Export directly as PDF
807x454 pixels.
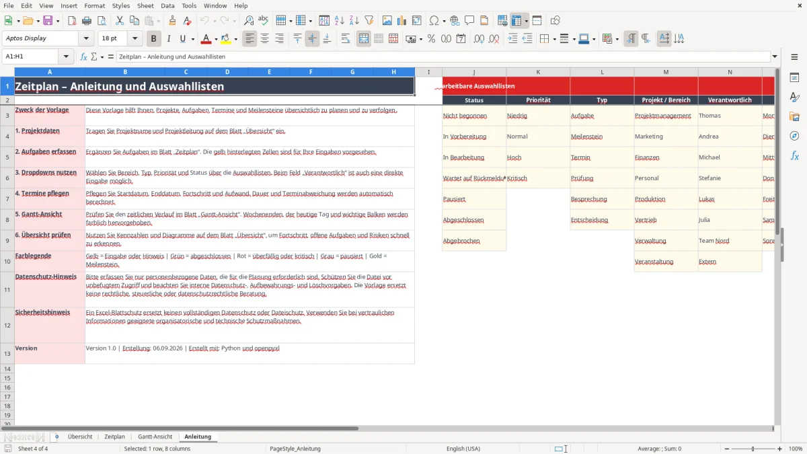[x=73, y=21]
